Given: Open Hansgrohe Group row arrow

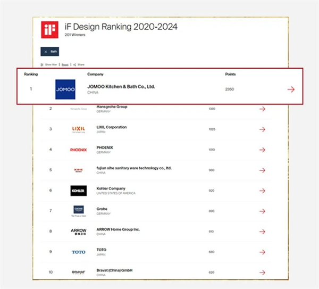Looking at the screenshot, I should point(262,109).
